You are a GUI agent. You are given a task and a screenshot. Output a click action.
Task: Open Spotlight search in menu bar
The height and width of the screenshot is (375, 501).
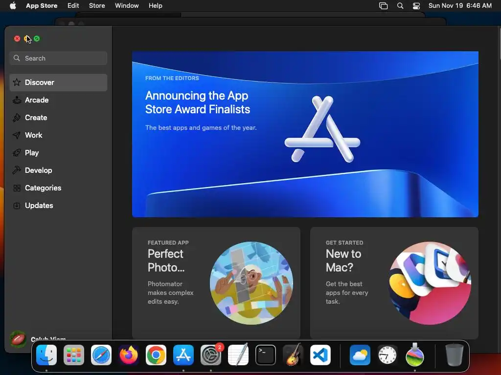(x=400, y=6)
